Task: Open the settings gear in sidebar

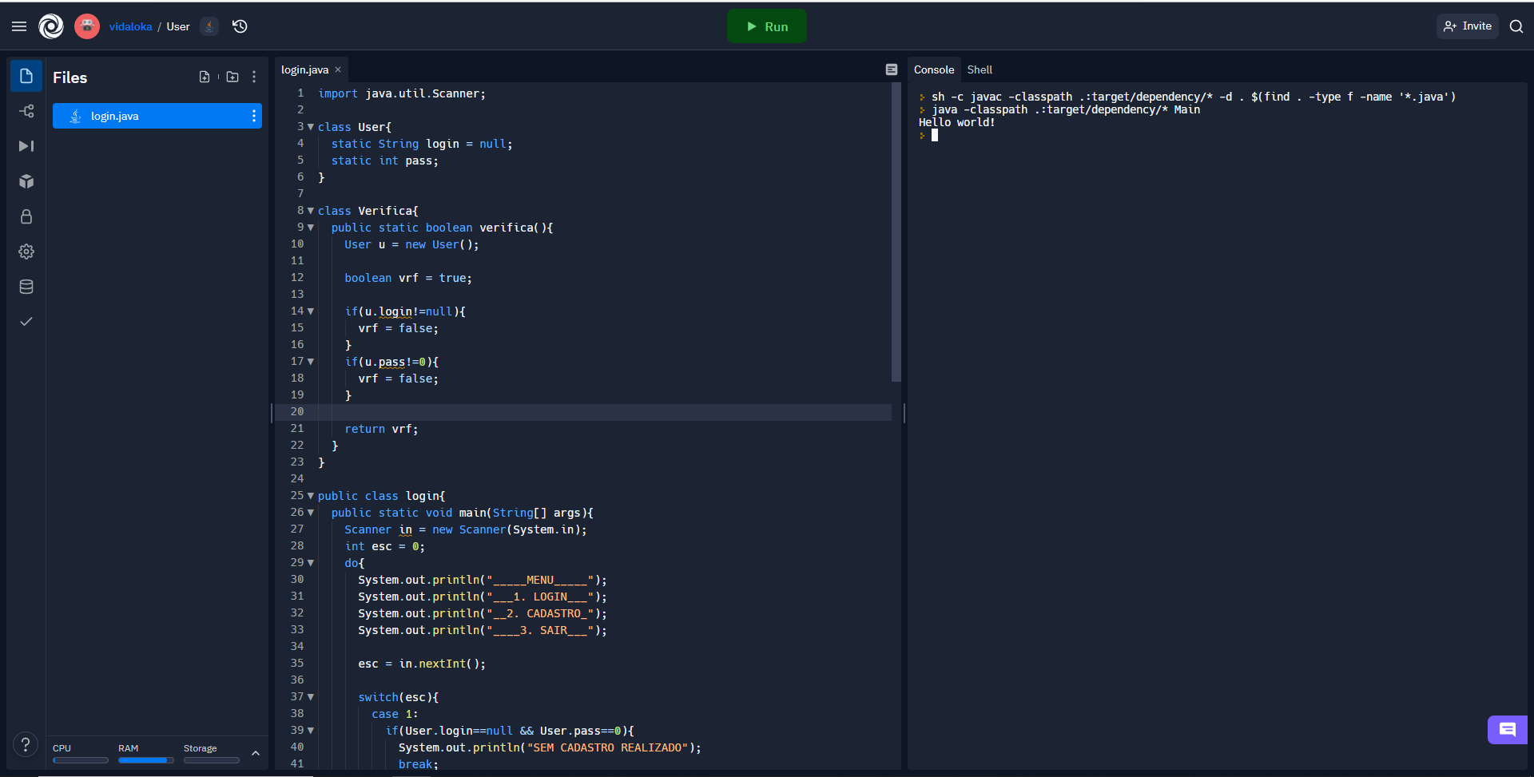Action: point(26,252)
